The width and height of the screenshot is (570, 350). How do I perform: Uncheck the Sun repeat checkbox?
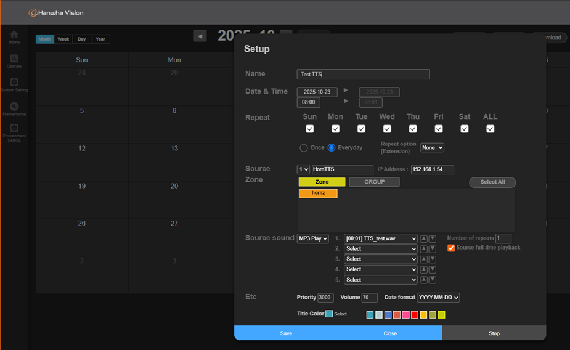pos(310,129)
